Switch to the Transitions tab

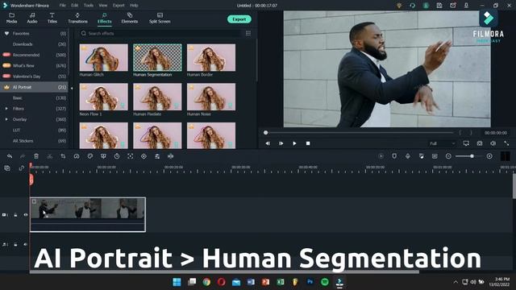[77, 18]
